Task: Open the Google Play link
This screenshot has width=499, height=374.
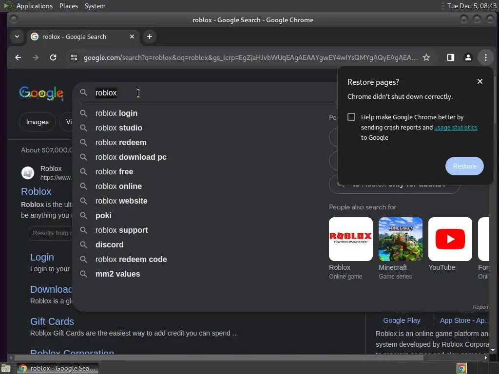Action: click(402, 320)
